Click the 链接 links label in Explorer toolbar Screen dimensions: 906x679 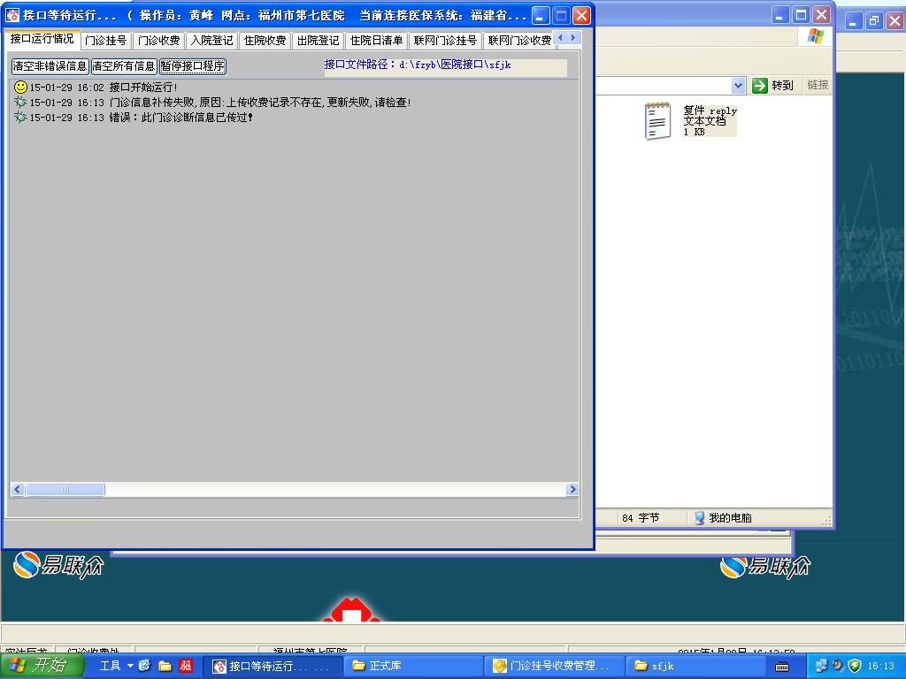818,86
